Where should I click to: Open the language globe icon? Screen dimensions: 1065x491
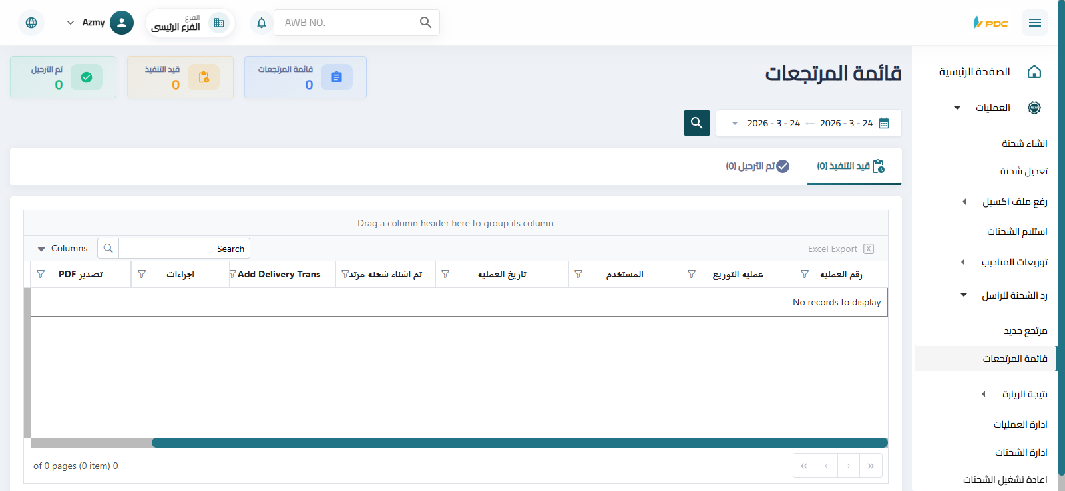(x=31, y=23)
